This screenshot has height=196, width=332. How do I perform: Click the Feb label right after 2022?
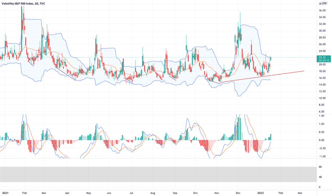(281, 193)
